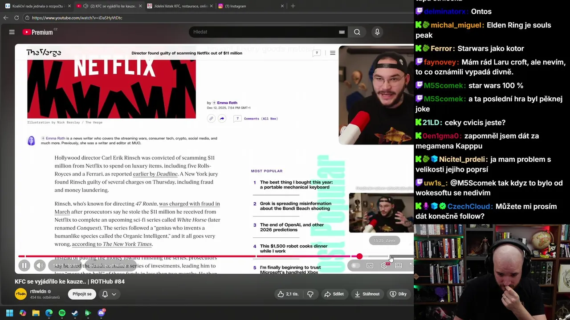Screen dimensions: 570x320
Task: View site info icon in address bar
Action: click(27, 18)
